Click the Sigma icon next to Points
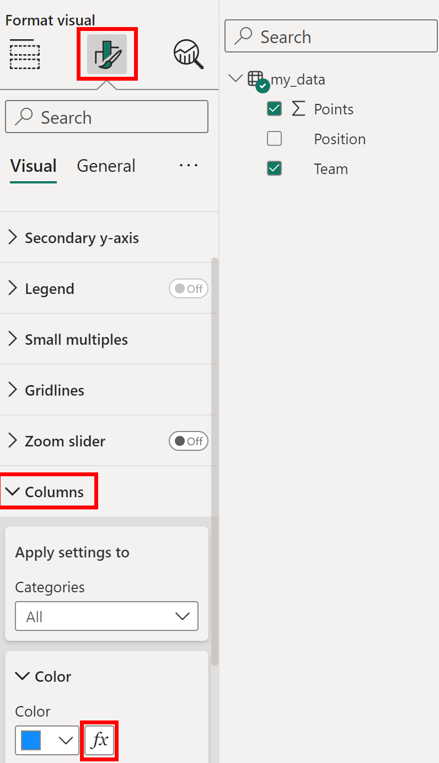Screen dimensions: 439x763 tap(298, 109)
